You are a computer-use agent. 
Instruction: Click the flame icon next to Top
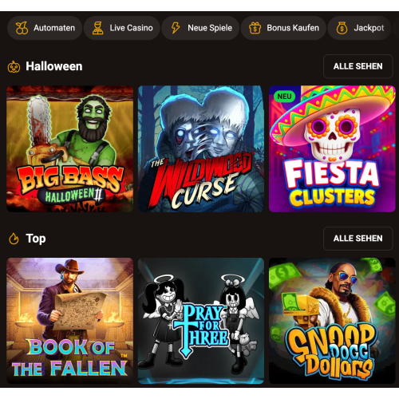coord(14,239)
